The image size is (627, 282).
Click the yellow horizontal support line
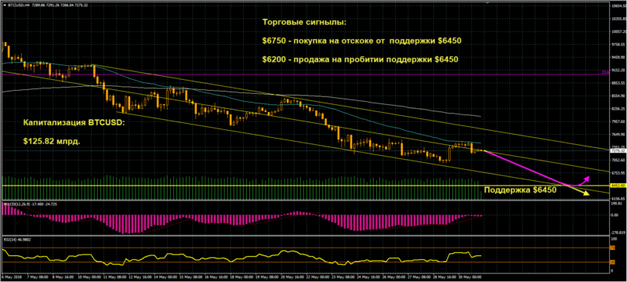304,186
